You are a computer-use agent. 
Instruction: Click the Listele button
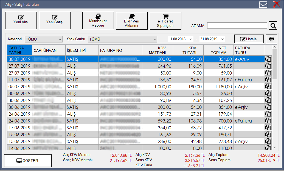pos(249,39)
